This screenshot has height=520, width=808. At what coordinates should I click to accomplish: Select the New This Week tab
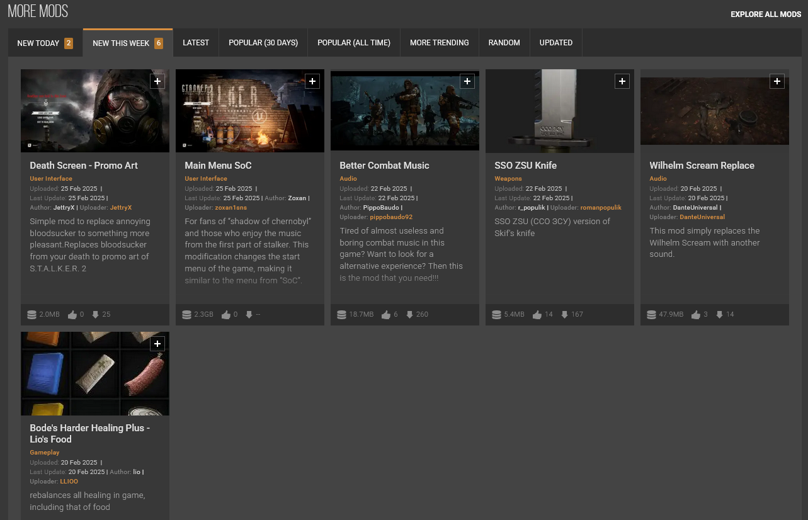(128, 43)
